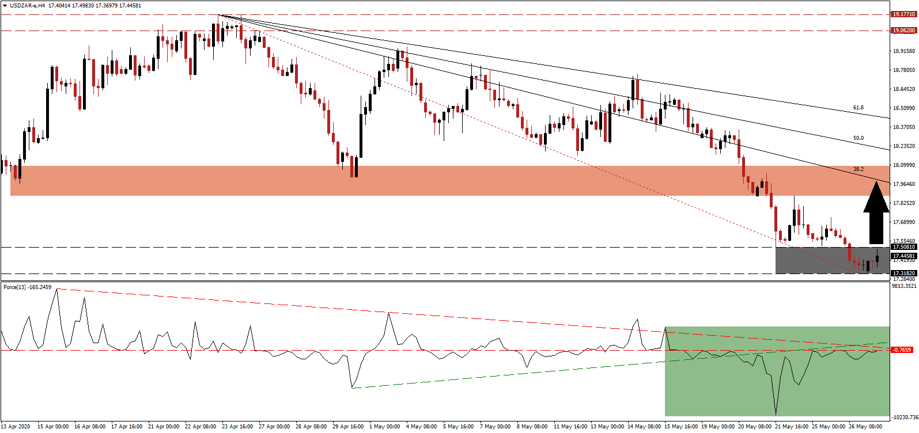This screenshot has width=919, height=433.
Task: Click the Force(13) indicator label
Action: [x=27, y=287]
